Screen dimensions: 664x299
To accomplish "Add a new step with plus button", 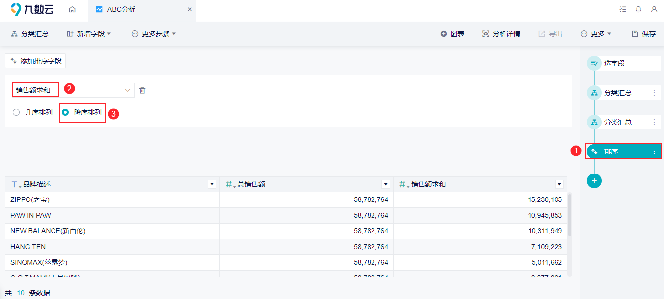I will pos(594,181).
